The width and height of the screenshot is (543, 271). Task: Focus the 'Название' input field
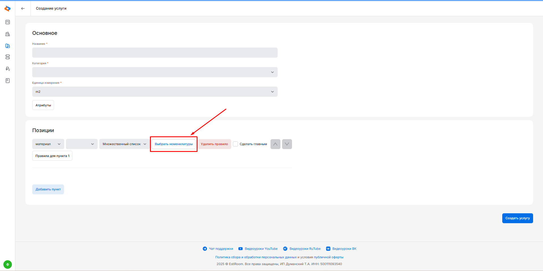tap(155, 53)
